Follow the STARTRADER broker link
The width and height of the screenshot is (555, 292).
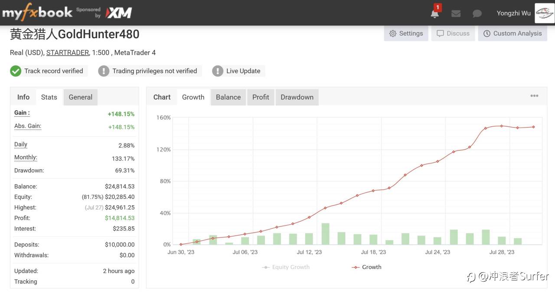67,52
